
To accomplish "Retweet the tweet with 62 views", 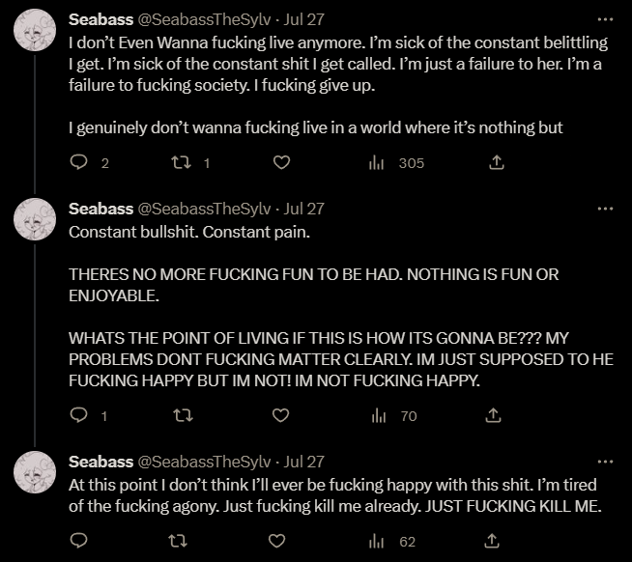I will pyautogui.click(x=180, y=541).
